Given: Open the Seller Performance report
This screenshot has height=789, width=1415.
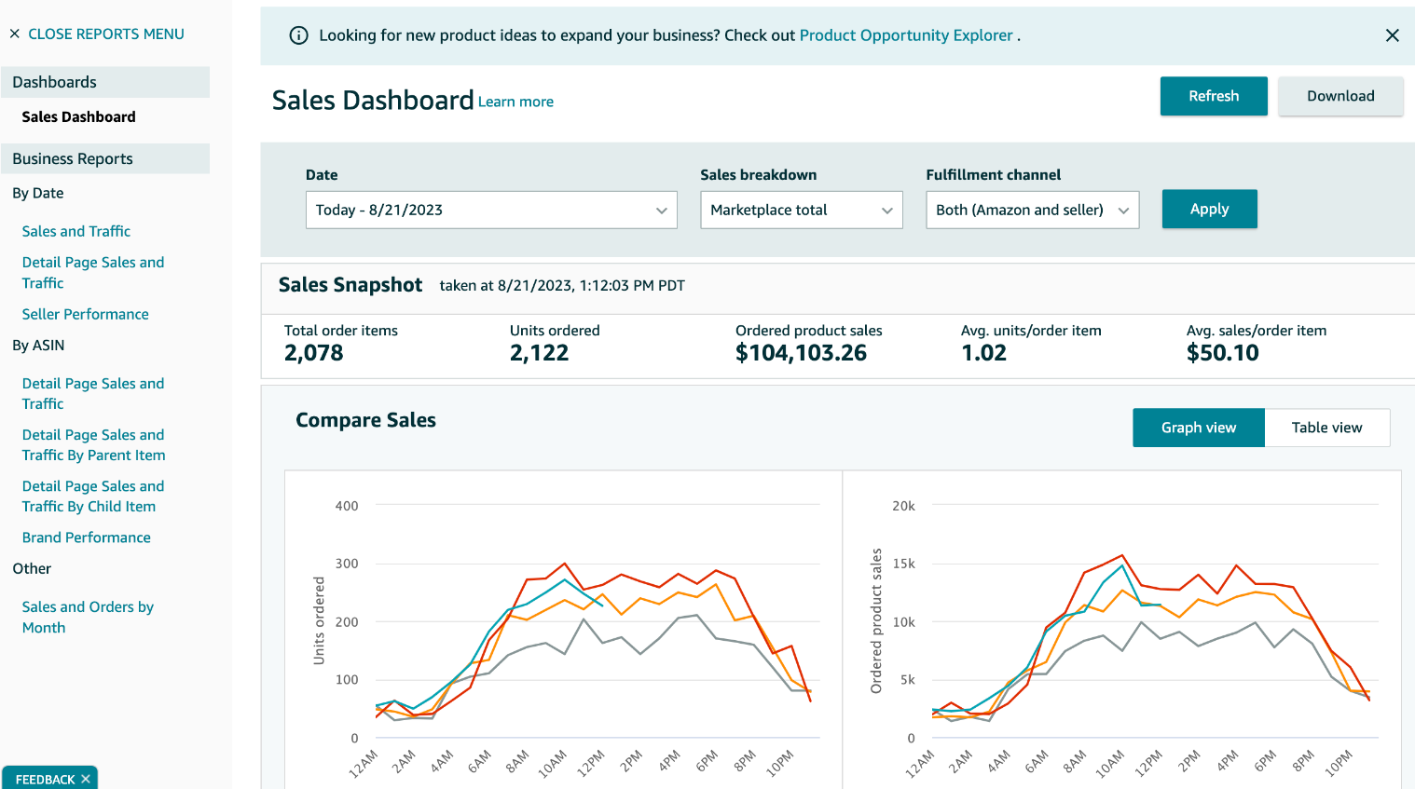Looking at the screenshot, I should pyautogui.click(x=86, y=314).
